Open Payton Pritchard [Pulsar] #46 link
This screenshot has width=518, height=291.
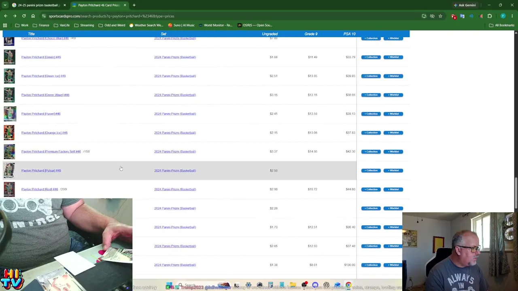(x=41, y=171)
